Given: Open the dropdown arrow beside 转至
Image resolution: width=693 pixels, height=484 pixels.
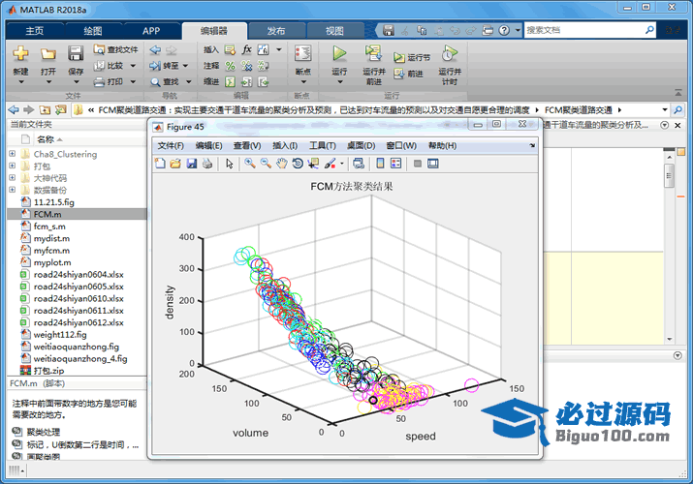Looking at the screenshot, I should click(185, 66).
